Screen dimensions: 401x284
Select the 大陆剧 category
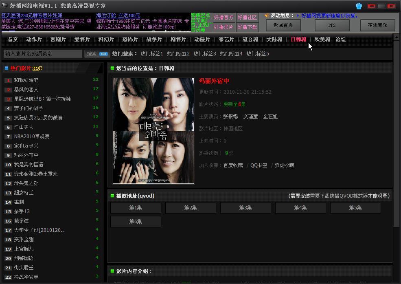click(274, 40)
